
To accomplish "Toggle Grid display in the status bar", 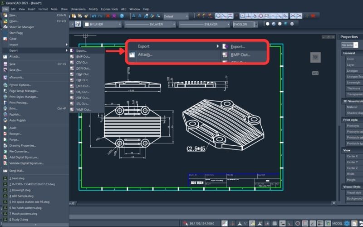I will (275, 223).
